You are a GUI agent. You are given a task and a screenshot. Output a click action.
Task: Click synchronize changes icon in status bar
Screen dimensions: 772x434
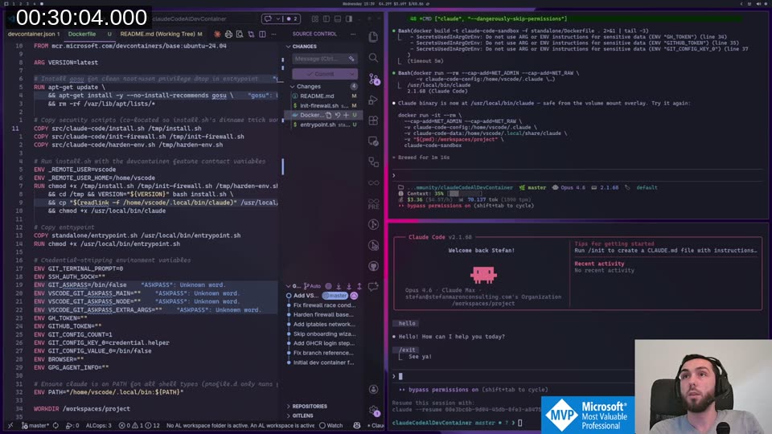point(55,425)
